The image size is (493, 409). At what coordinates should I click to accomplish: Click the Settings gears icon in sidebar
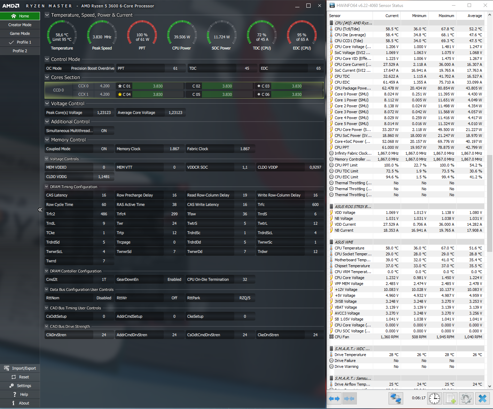point(11,386)
